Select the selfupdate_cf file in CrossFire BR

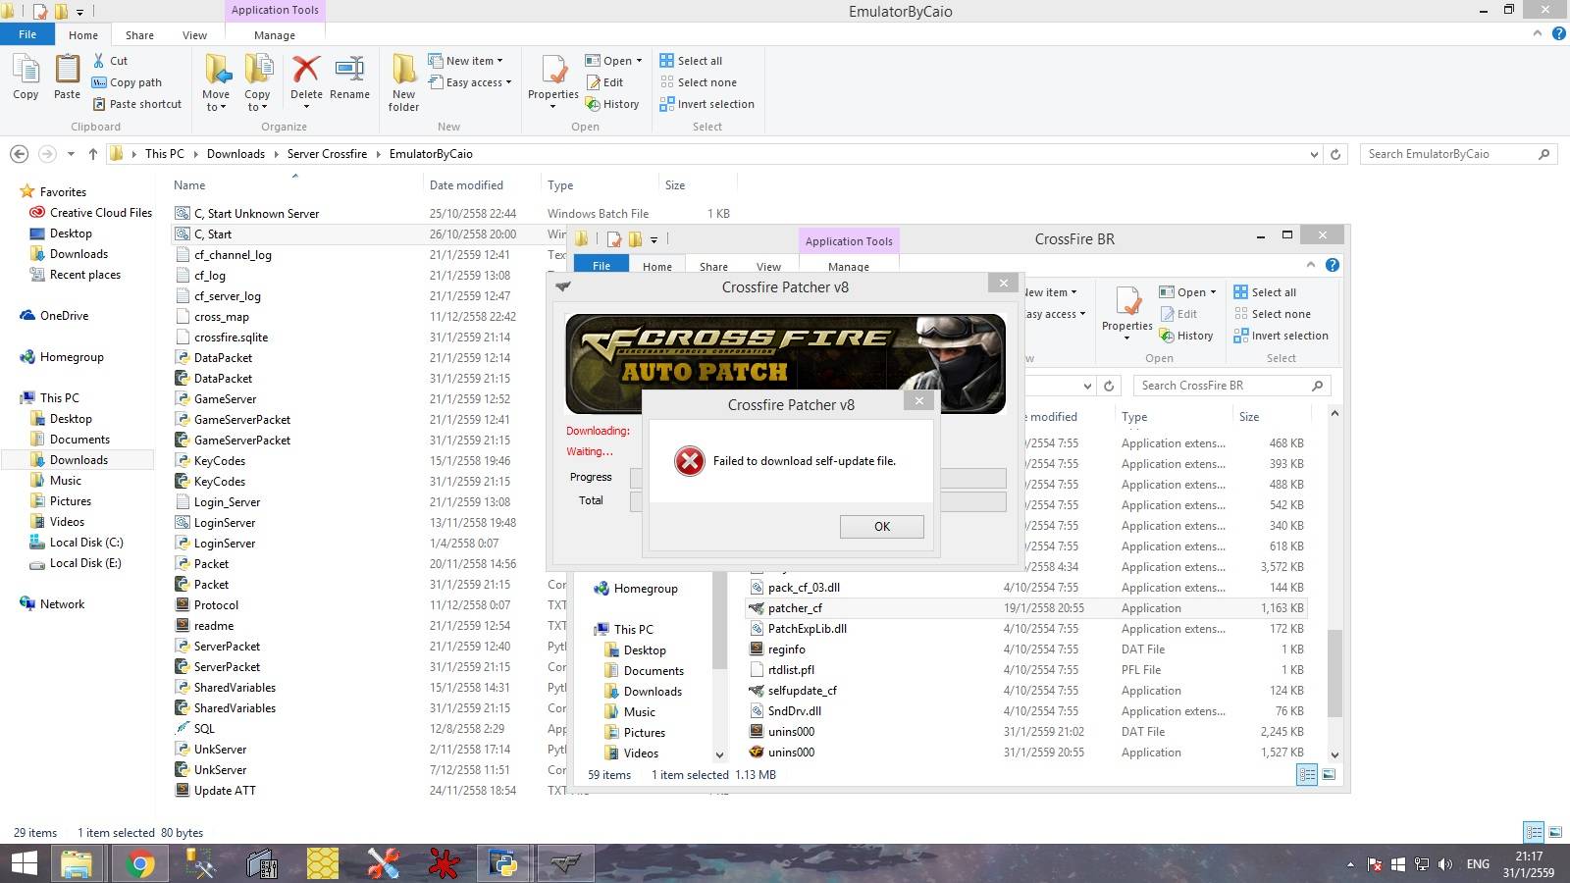802,691
